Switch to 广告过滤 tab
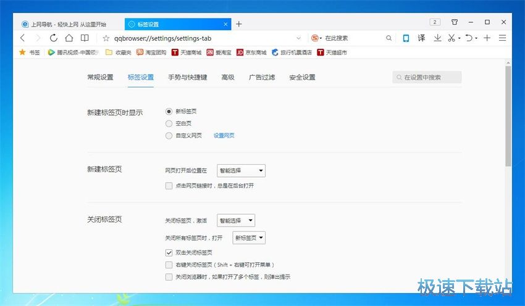This screenshot has height=306, width=525. point(262,77)
